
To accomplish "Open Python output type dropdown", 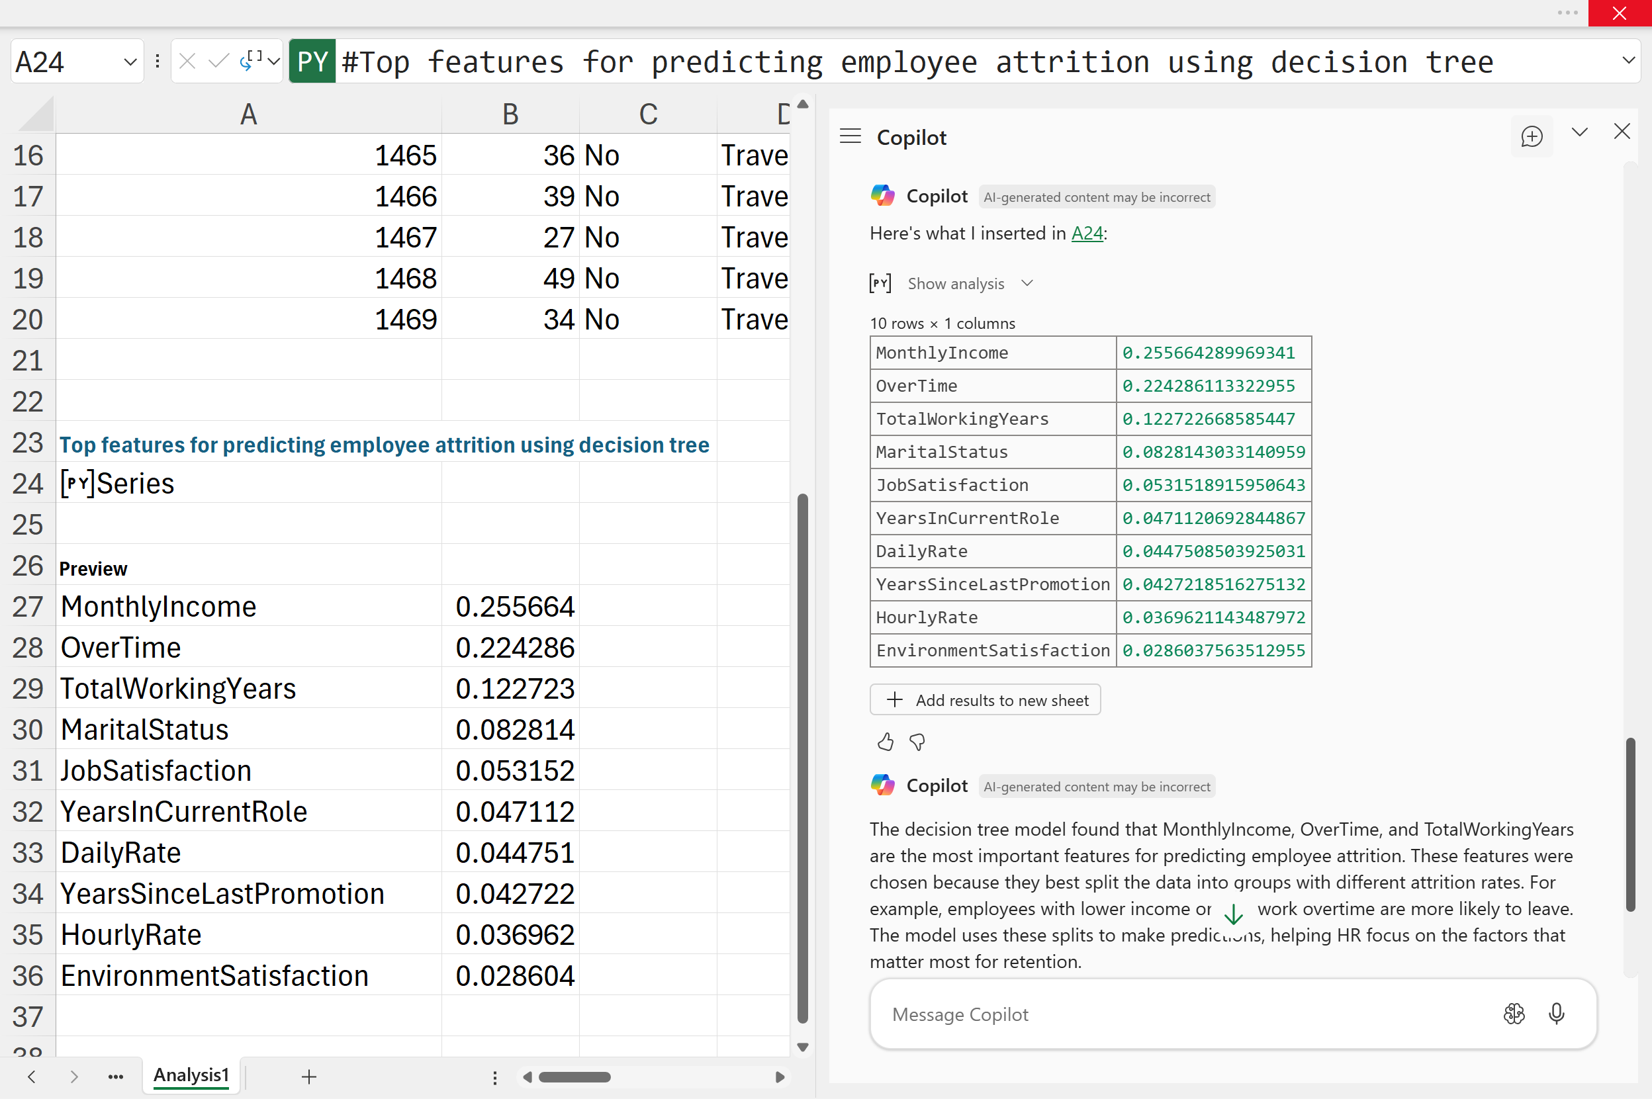I will (x=274, y=62).
